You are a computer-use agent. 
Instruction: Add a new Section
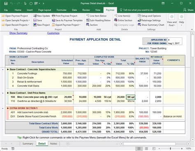pyautogui.click(x=92, y=25)
